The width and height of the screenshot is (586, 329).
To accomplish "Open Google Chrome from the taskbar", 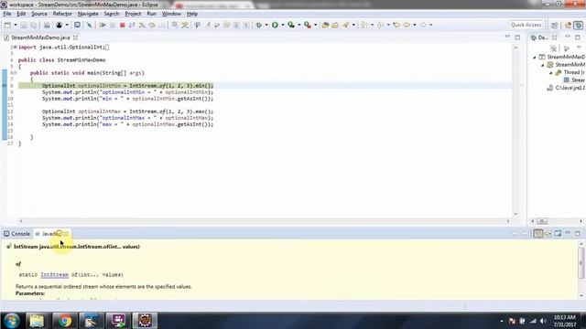I will (65, 321).
